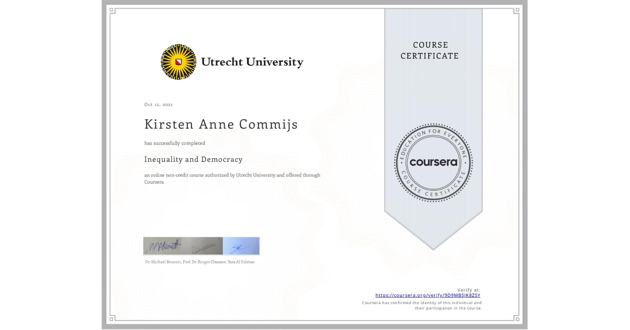Click Dr. Michael Bennett's signature
The image size is (630, 330).
tap(162, 245)
